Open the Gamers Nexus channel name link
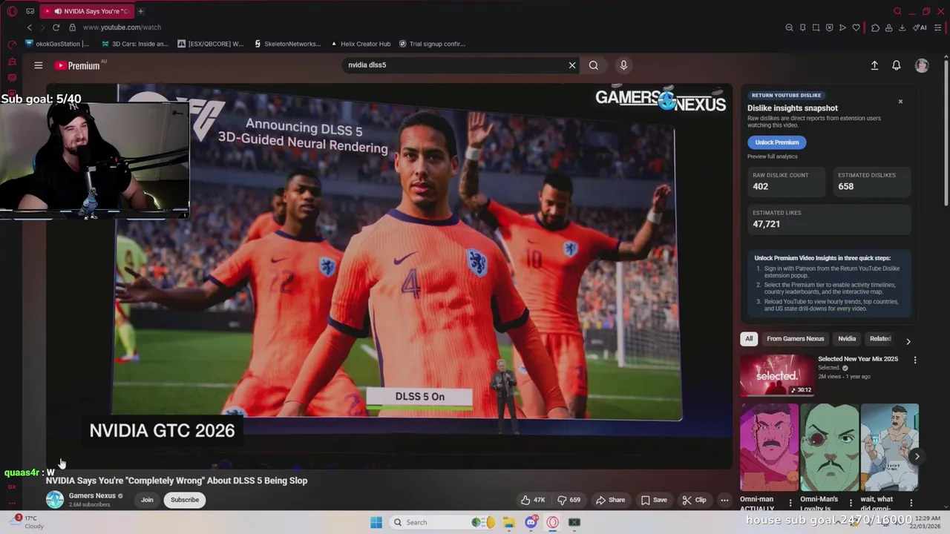The height and width of the screenshot is (534, 950). click(x=92, y=495)
